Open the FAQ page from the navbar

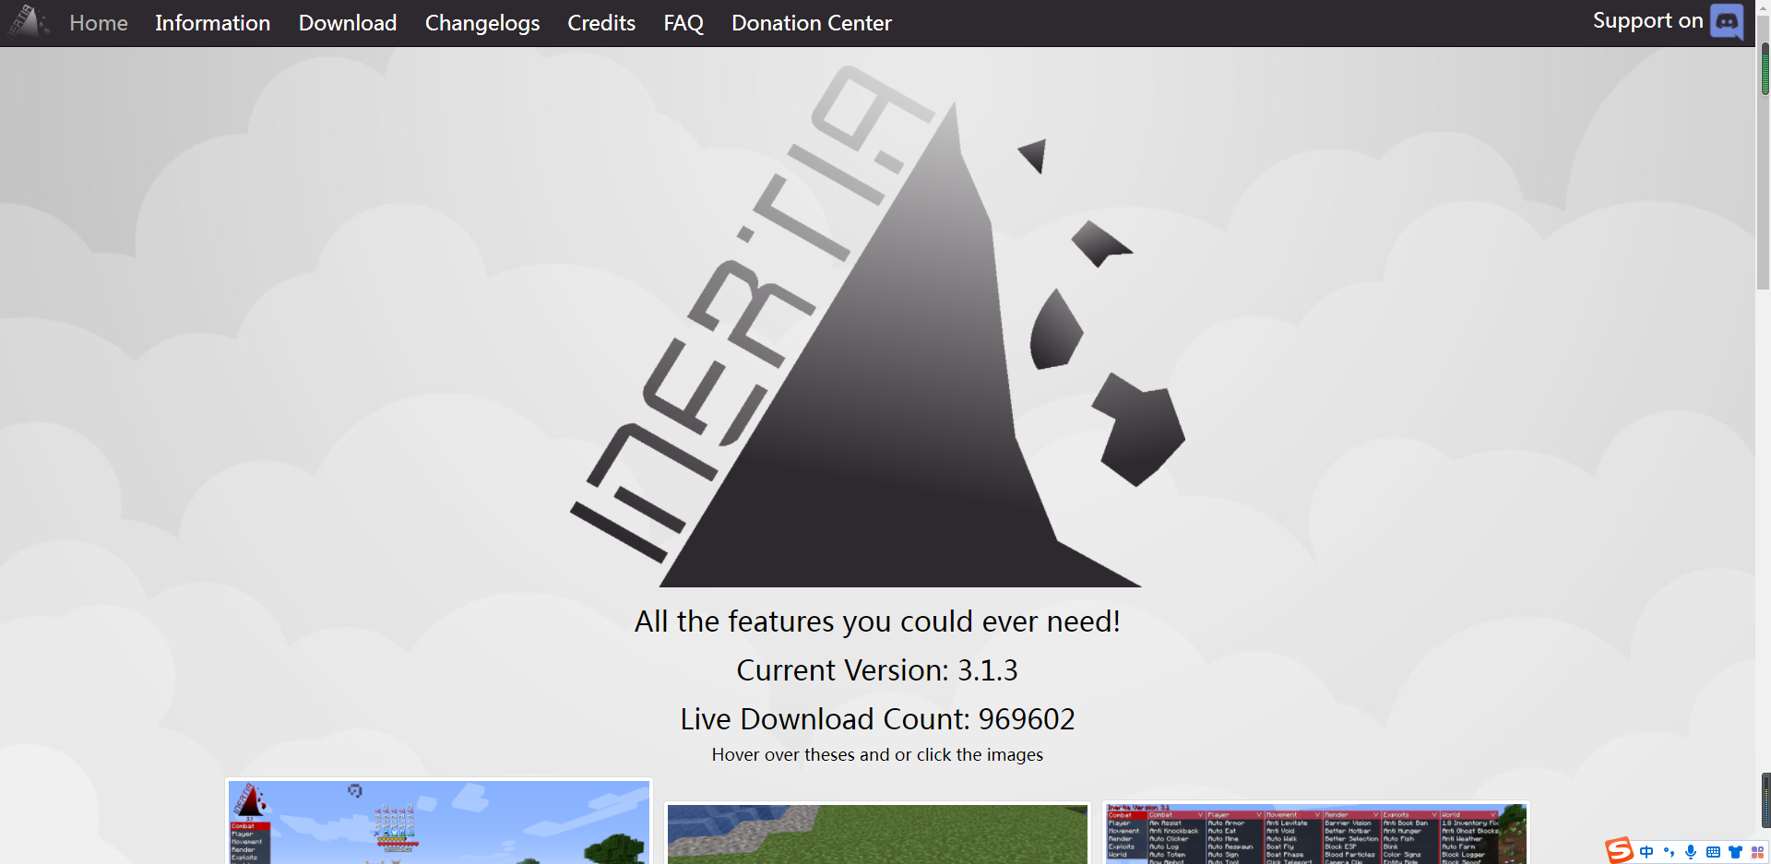683,22
